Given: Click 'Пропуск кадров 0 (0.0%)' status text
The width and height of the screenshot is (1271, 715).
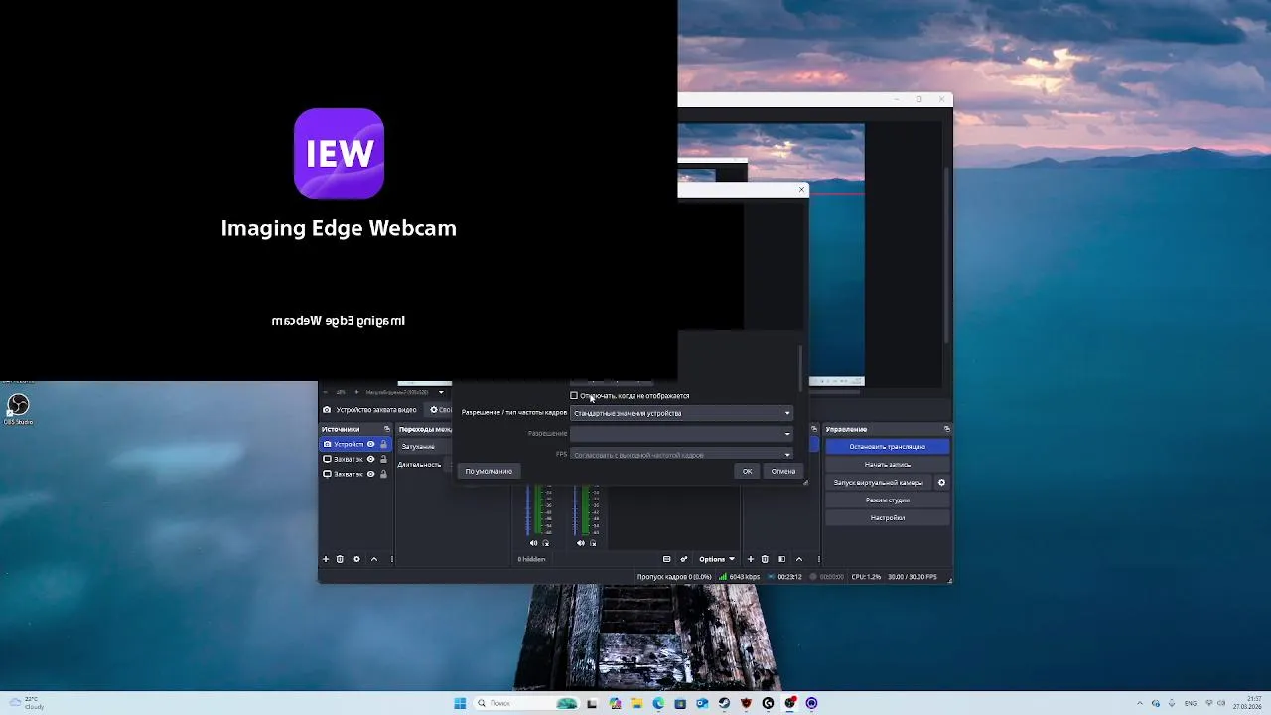Looking at the screenshot, I should pos(674,577).
